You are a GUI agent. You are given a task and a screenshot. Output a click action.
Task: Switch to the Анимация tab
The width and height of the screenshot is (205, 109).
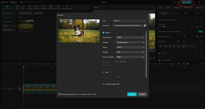[188, 7]
